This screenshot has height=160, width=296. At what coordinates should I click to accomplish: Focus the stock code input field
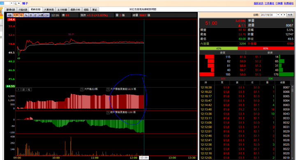5,3
